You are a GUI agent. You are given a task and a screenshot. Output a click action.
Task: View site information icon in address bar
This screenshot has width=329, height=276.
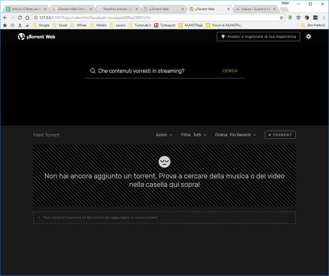point(36,17)
